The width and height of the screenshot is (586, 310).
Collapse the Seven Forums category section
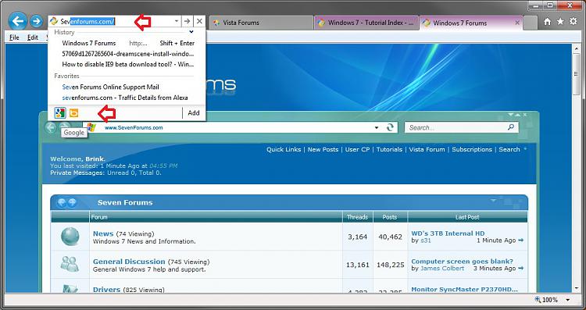(493, 201)
